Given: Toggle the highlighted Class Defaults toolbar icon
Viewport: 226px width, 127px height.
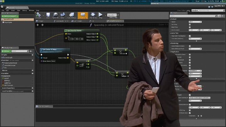Looking at the screenshot, I should (83, 15).
